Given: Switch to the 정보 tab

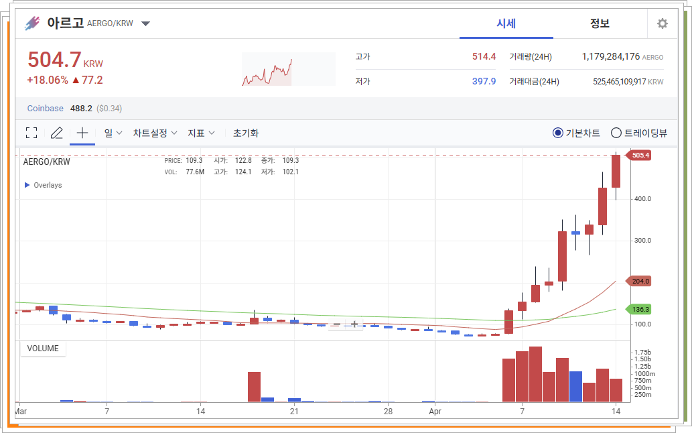Looking at the screenshot, I should coord(600,23).
